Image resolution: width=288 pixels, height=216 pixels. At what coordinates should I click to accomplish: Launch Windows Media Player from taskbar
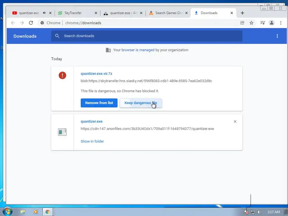point(36,212)
